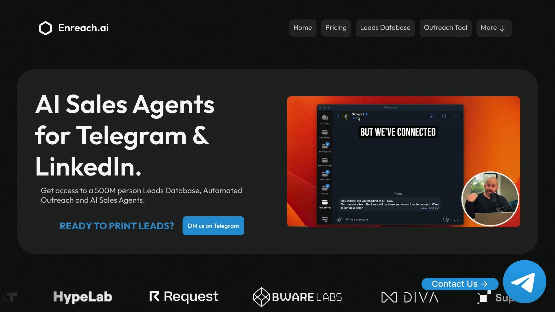Click the Giovanni contact name
Viewport: 555px width, 312px height.
tap(358, 114)
